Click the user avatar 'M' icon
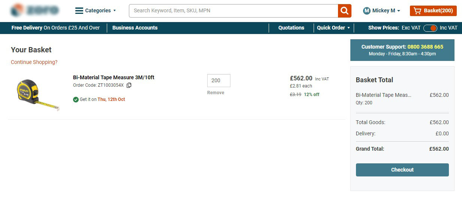 (367, 11)
